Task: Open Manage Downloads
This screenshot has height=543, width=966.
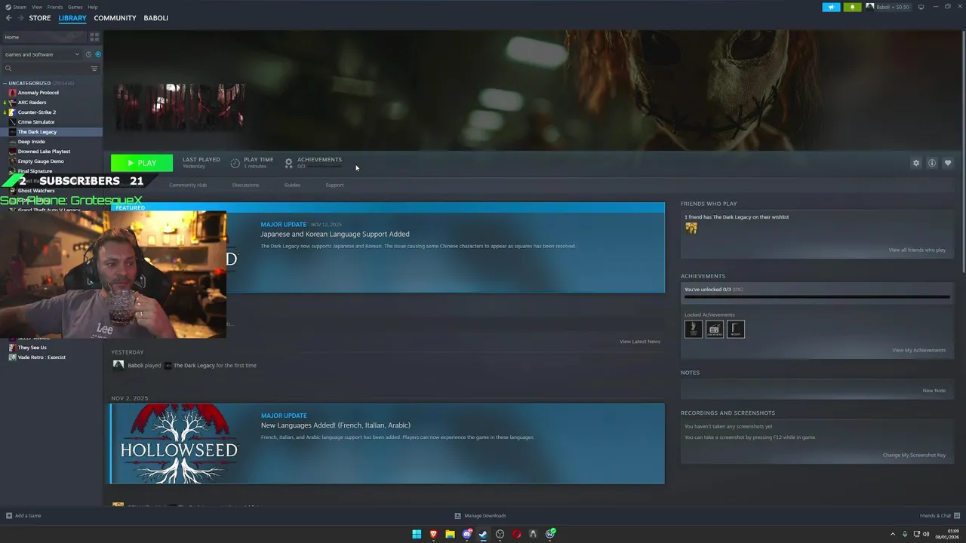Action: point(481,516)
